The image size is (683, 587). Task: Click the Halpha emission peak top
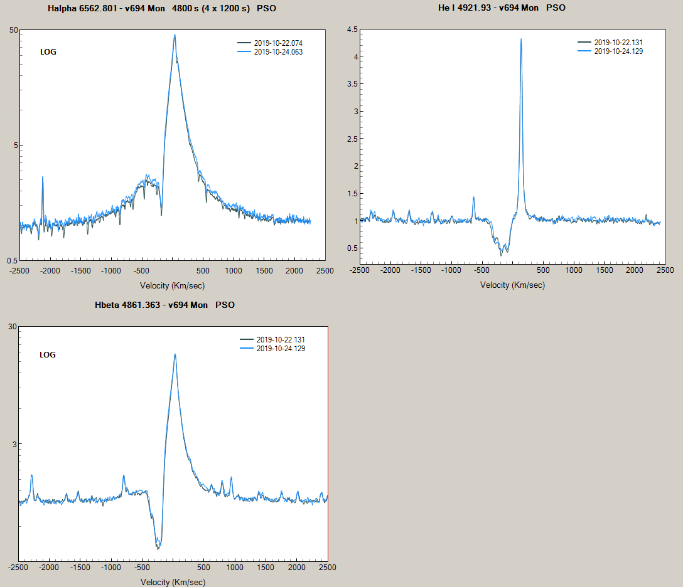pos(175,35)
